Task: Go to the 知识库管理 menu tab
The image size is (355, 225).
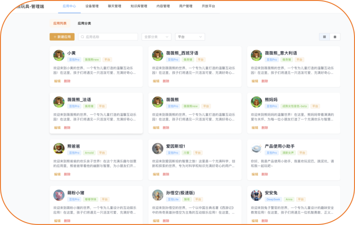Action: pos(139,7)
